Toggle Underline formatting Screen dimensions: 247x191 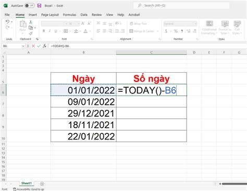tap(56, 31)
